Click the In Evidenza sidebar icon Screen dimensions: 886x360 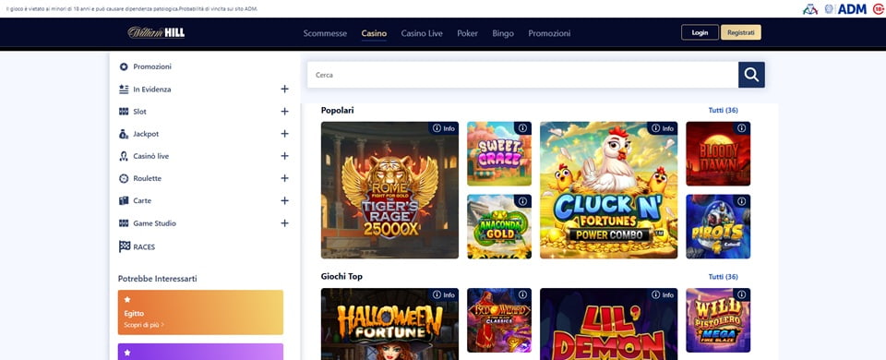click(x=124, y=90)
